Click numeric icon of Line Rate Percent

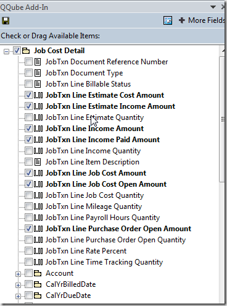pyautogui.click(x=38, y=251)
